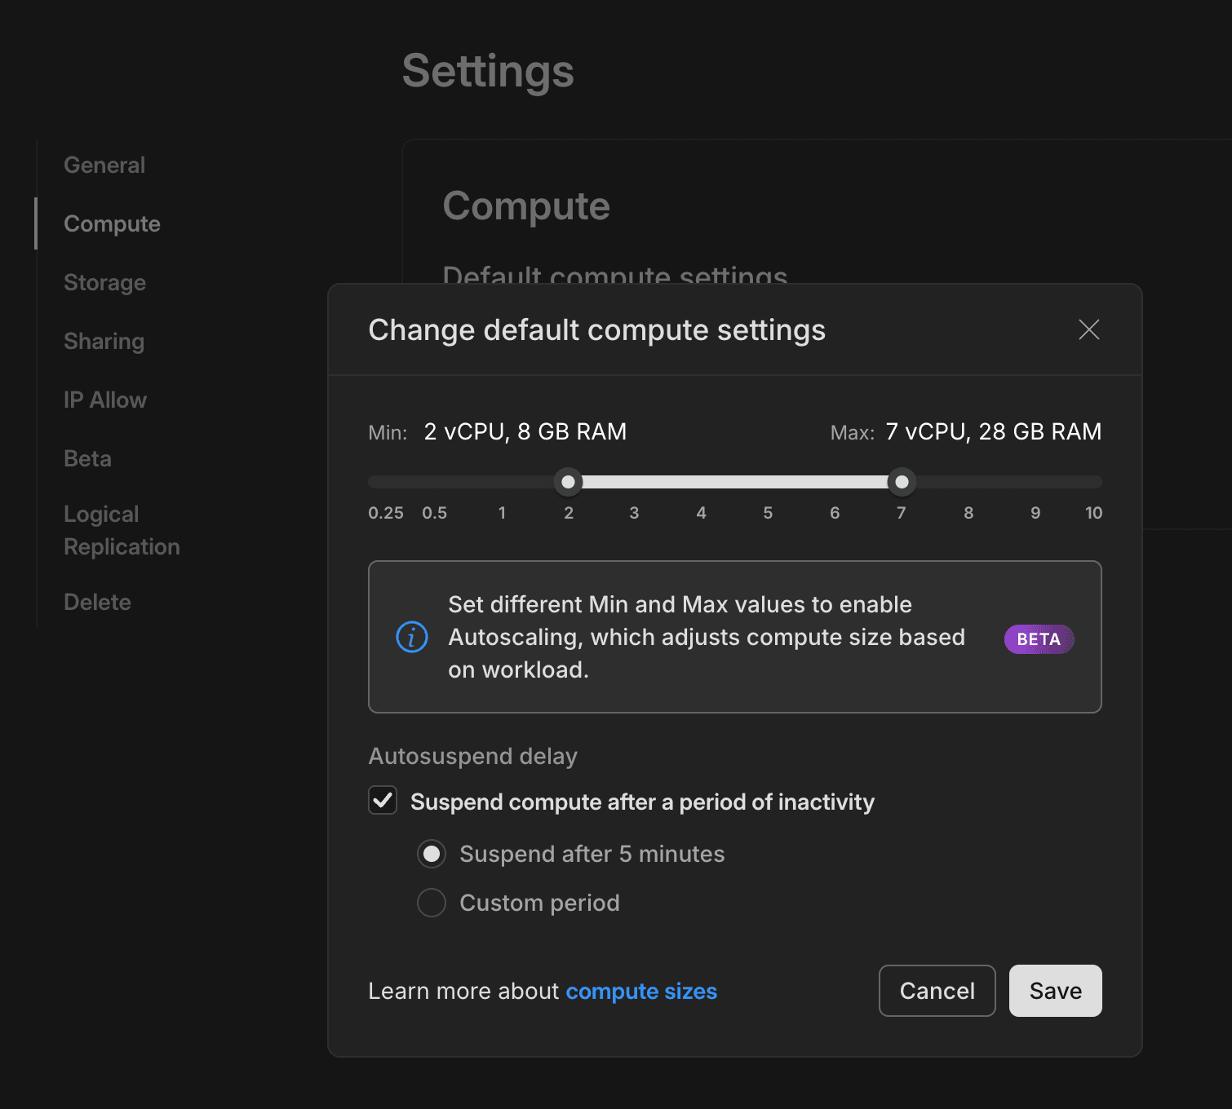
Task: Open the compute sizes documentation link
Action: [x=641, y=991]
